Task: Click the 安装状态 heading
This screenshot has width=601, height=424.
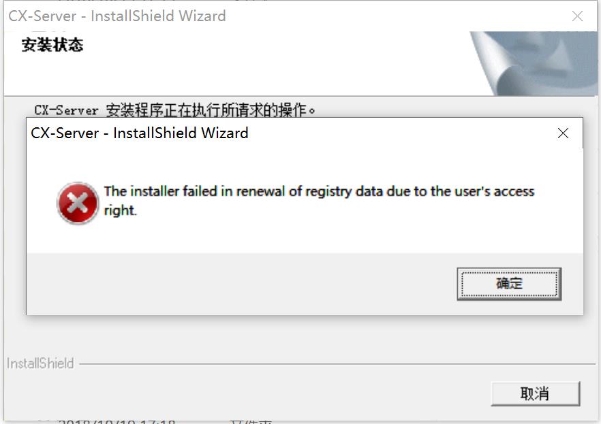Action: point(52,45)
